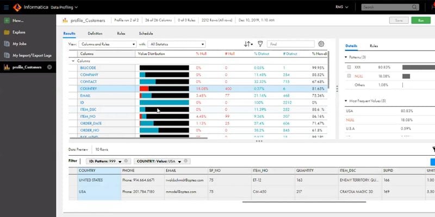
Task: Click the Value Distribution column header
Action: point(152,54)
